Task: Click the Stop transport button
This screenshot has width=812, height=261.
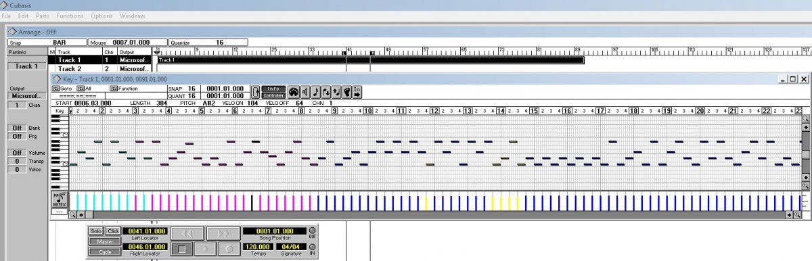Action: point(181,249)
